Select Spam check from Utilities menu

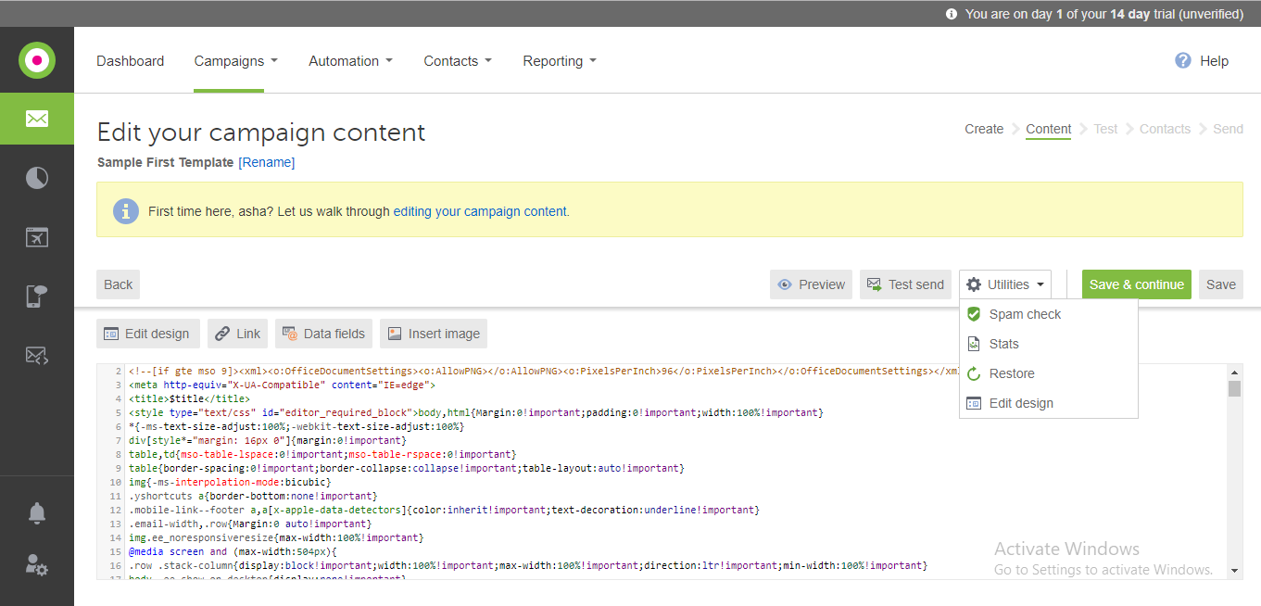click(1025, 314)
